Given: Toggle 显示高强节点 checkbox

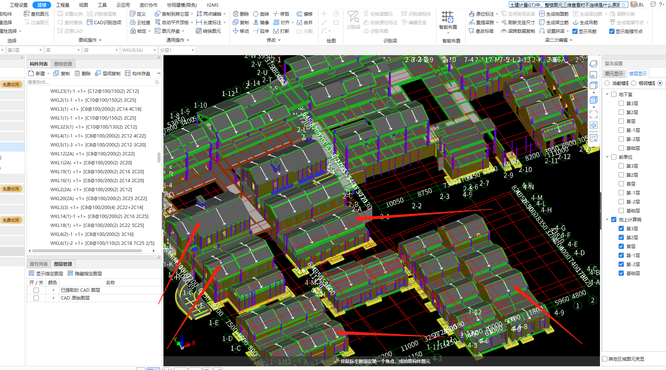Looking at the screenshot, I should tap(612, 32).
